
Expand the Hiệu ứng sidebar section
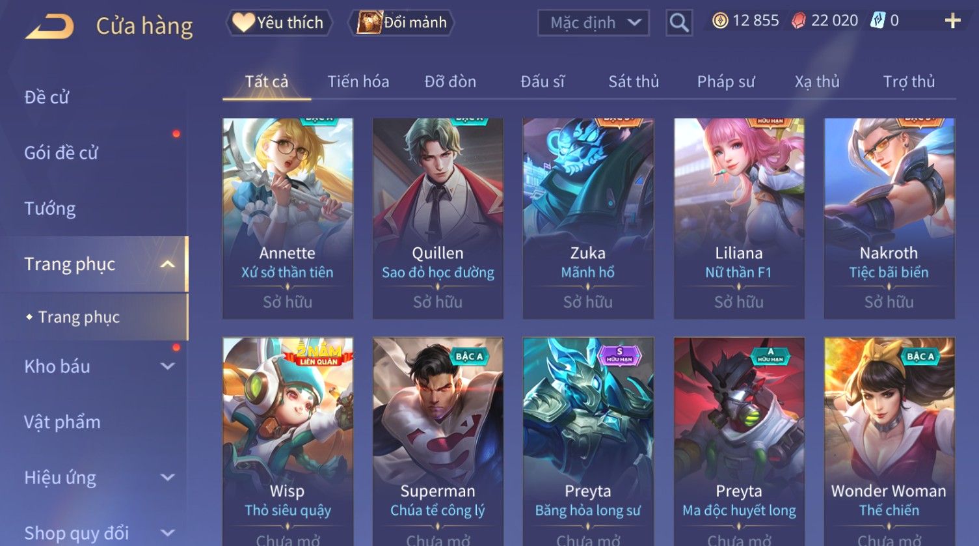(x=167, y=478)
